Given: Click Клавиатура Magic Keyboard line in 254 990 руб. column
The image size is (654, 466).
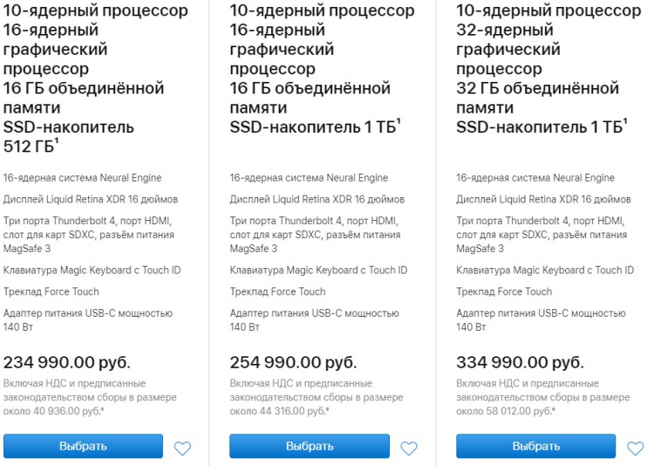Looking at the screenshot, I should (x=318, y=271).
